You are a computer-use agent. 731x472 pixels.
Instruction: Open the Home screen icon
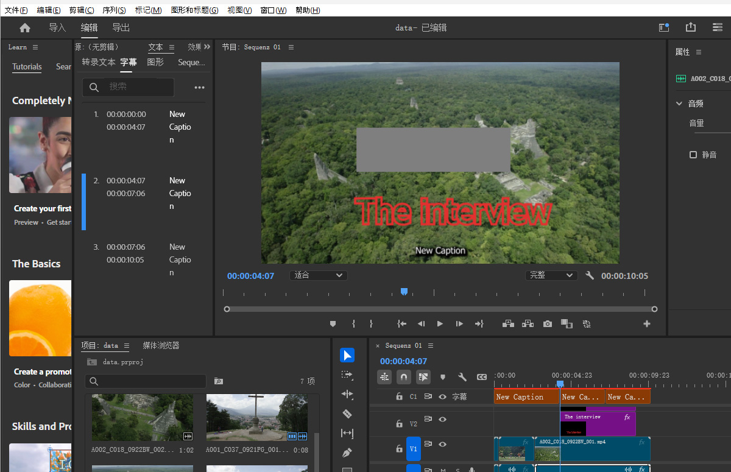[25, 28]
